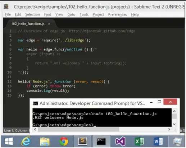Click the '// Overview of edge.js' comment line

point(77,31)
